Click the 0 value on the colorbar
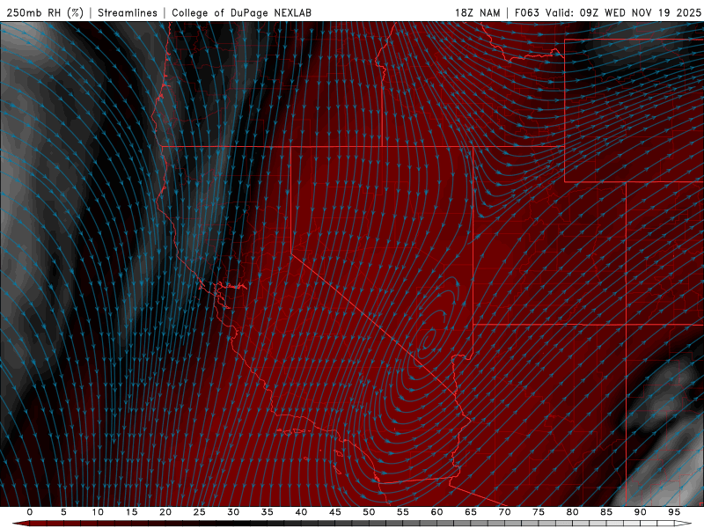 [30, 512]
